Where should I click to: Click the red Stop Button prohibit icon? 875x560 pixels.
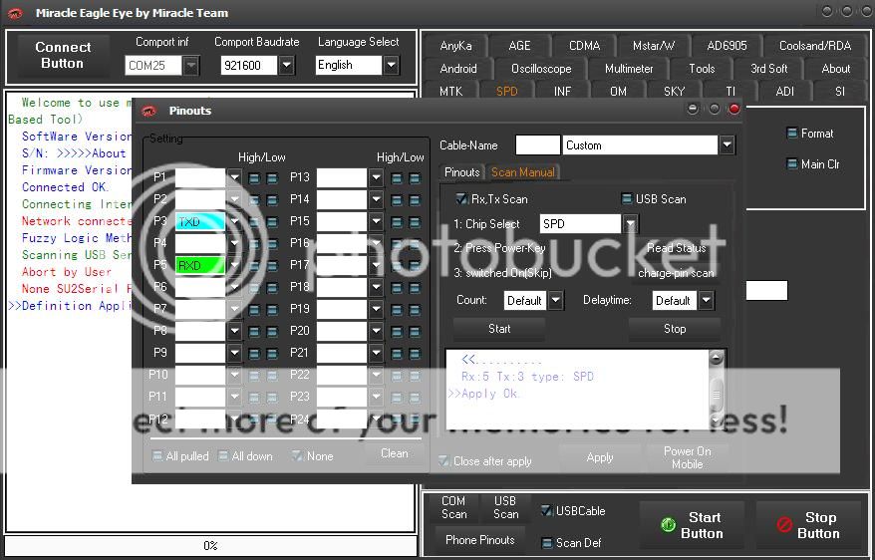click(x=784, y=525)
